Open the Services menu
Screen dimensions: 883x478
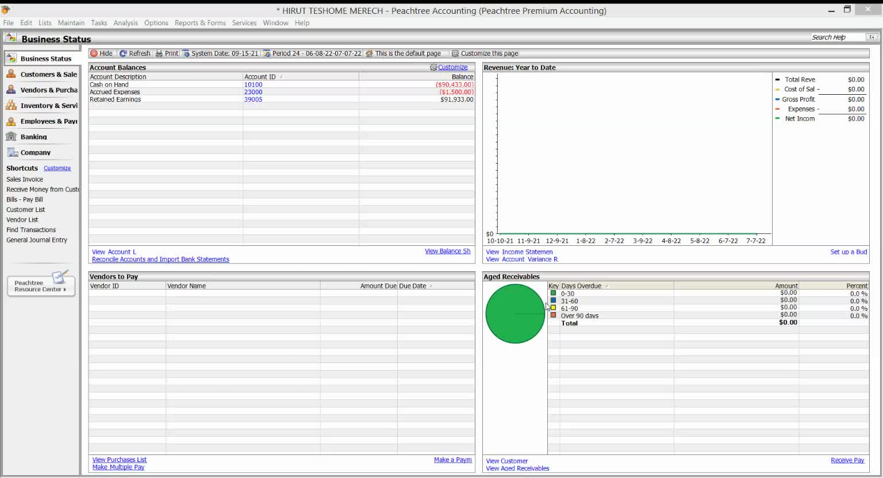[x=244, y=23]
